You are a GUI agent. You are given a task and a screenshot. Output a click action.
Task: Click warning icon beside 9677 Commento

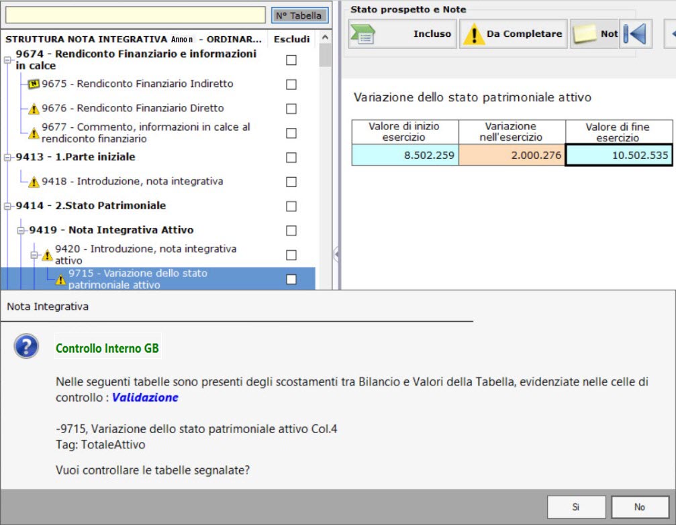[x=34, y=133]
